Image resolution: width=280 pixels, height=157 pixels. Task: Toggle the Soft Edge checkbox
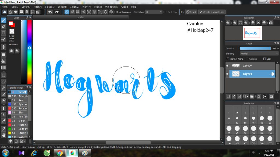[x=166, y=12]
